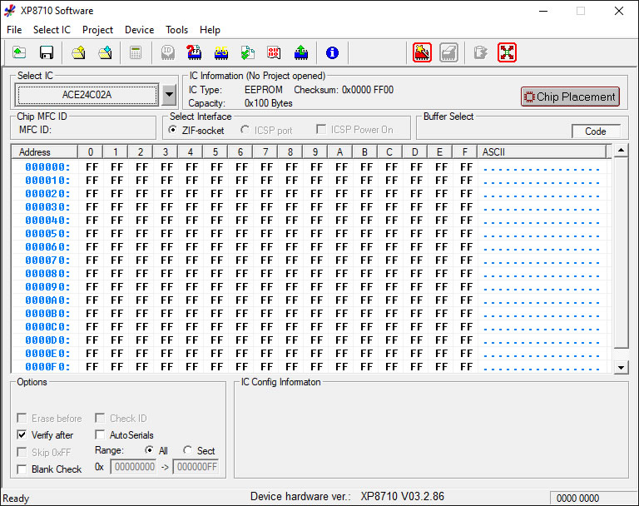Click the hex view scroll down arrow

[x=621, y=367]
